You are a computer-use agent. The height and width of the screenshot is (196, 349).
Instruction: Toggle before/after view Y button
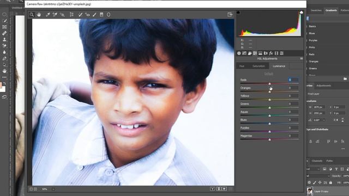[x=213, y=189]
